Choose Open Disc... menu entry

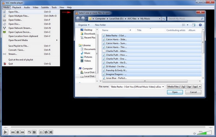tap(31, 24)
